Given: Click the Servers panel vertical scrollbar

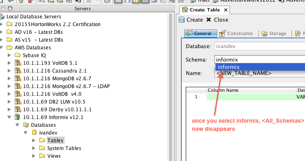Looking at the screenshot, I should [171, 86].
